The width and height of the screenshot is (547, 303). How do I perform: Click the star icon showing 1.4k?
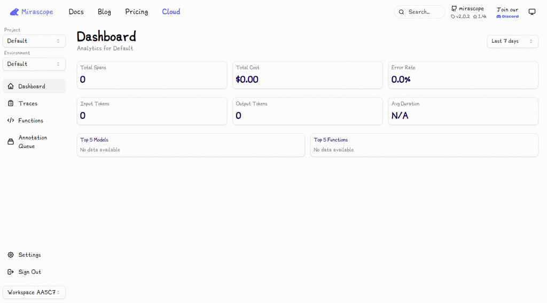[475, 17]
